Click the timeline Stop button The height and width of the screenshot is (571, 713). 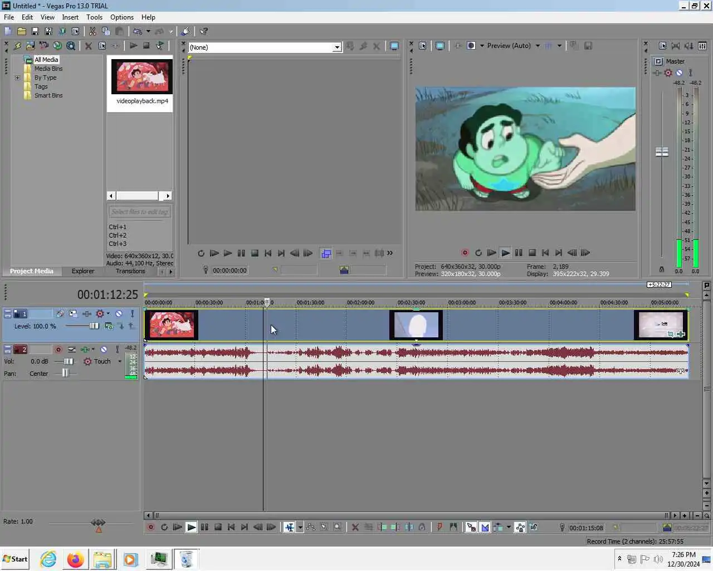click(x=218, y=527)
